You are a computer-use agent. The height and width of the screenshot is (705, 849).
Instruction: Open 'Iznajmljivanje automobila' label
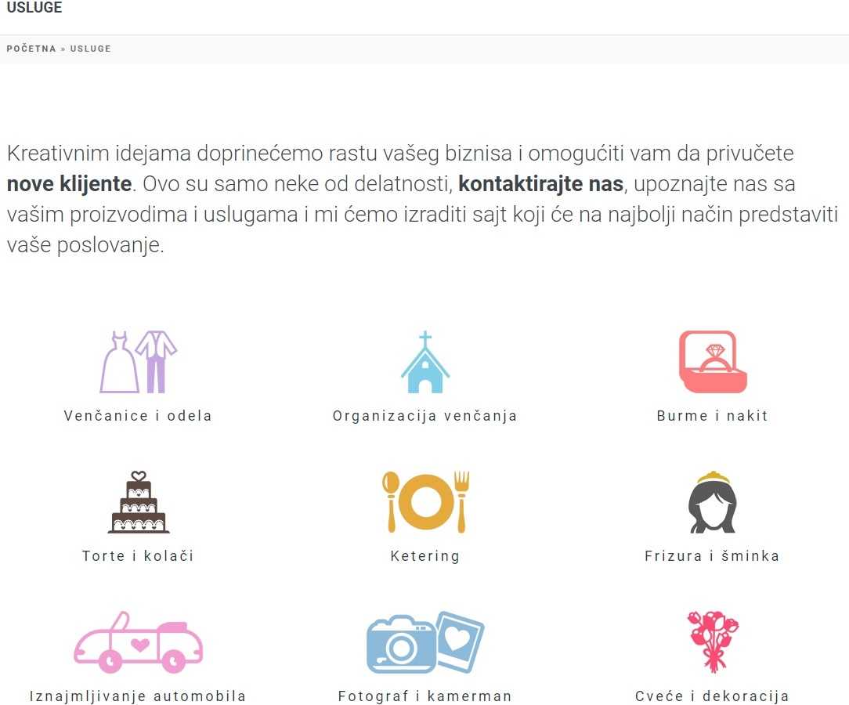138,696
